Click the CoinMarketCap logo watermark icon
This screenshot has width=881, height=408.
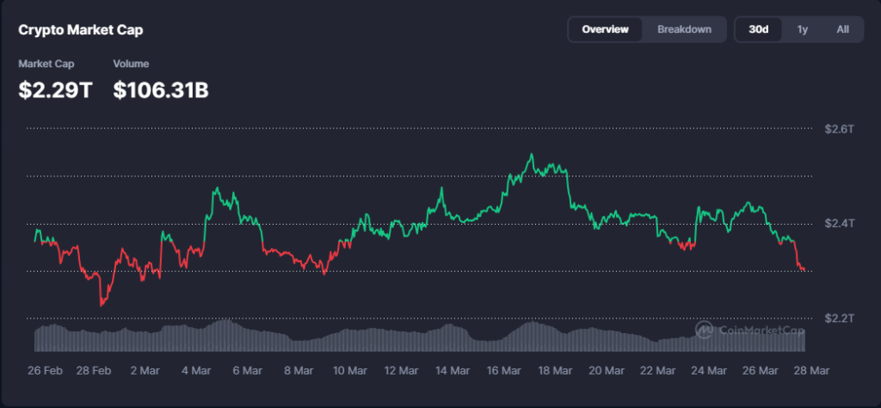[704, 330]
